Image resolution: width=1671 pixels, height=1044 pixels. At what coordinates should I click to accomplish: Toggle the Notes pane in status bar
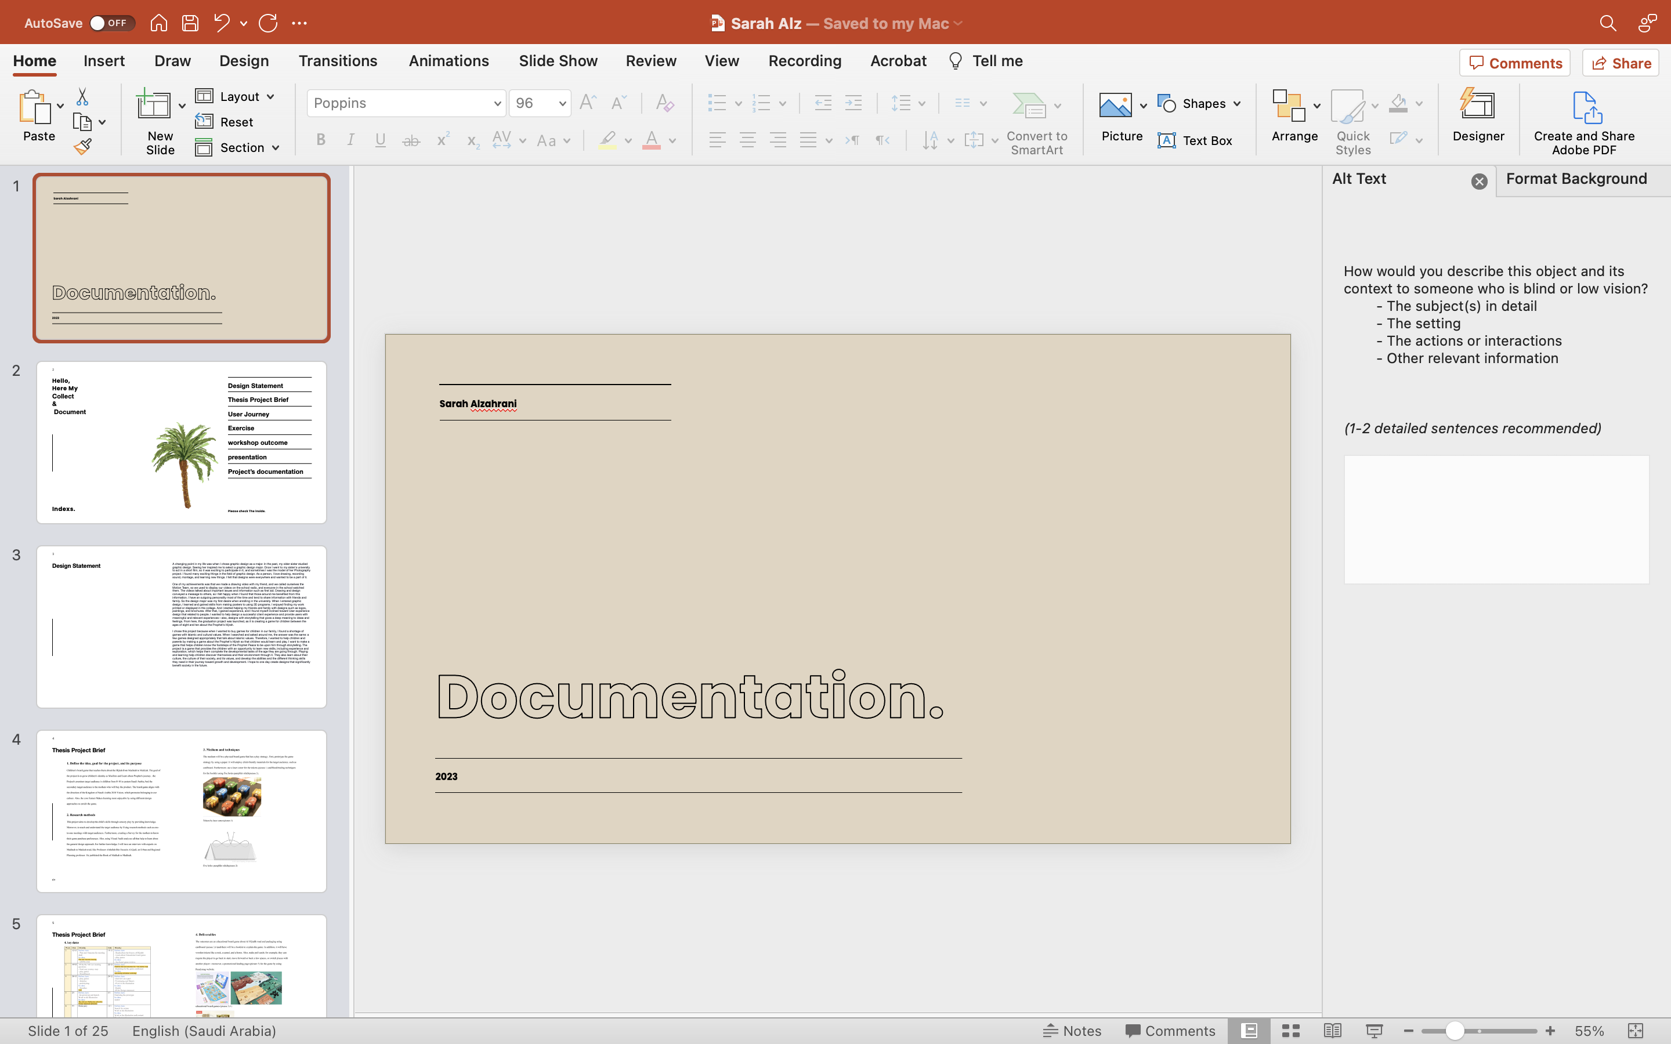(x=1072, y=1031)
